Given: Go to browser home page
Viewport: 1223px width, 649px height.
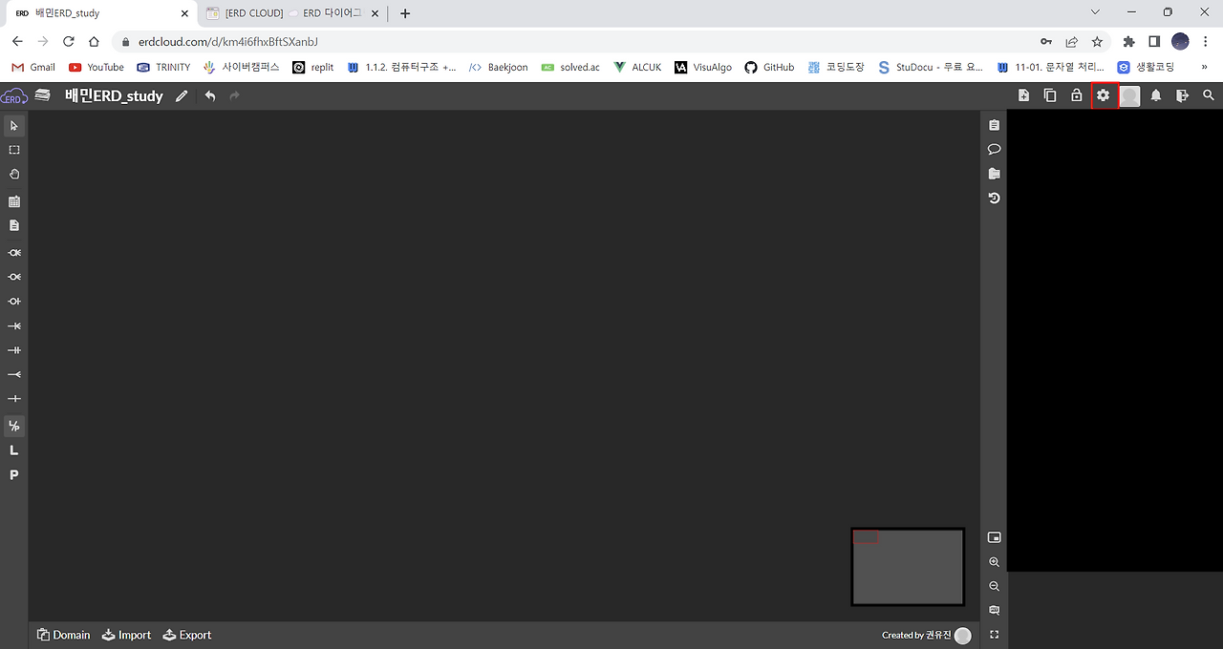Looking at the screenshot, I should pos(94,42).
